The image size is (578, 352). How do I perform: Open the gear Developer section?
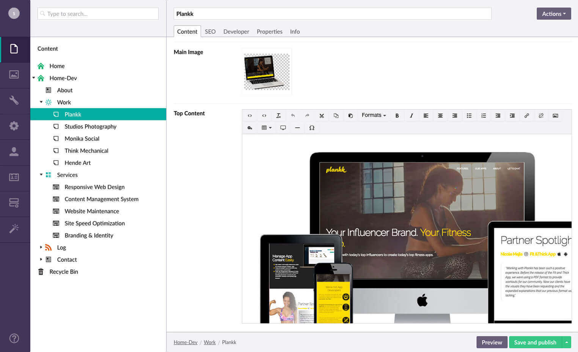click(x=14, y=126)
